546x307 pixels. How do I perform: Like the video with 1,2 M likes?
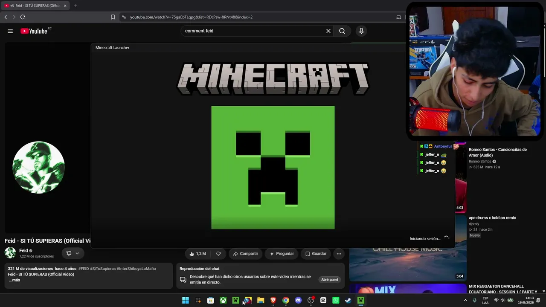198,254
